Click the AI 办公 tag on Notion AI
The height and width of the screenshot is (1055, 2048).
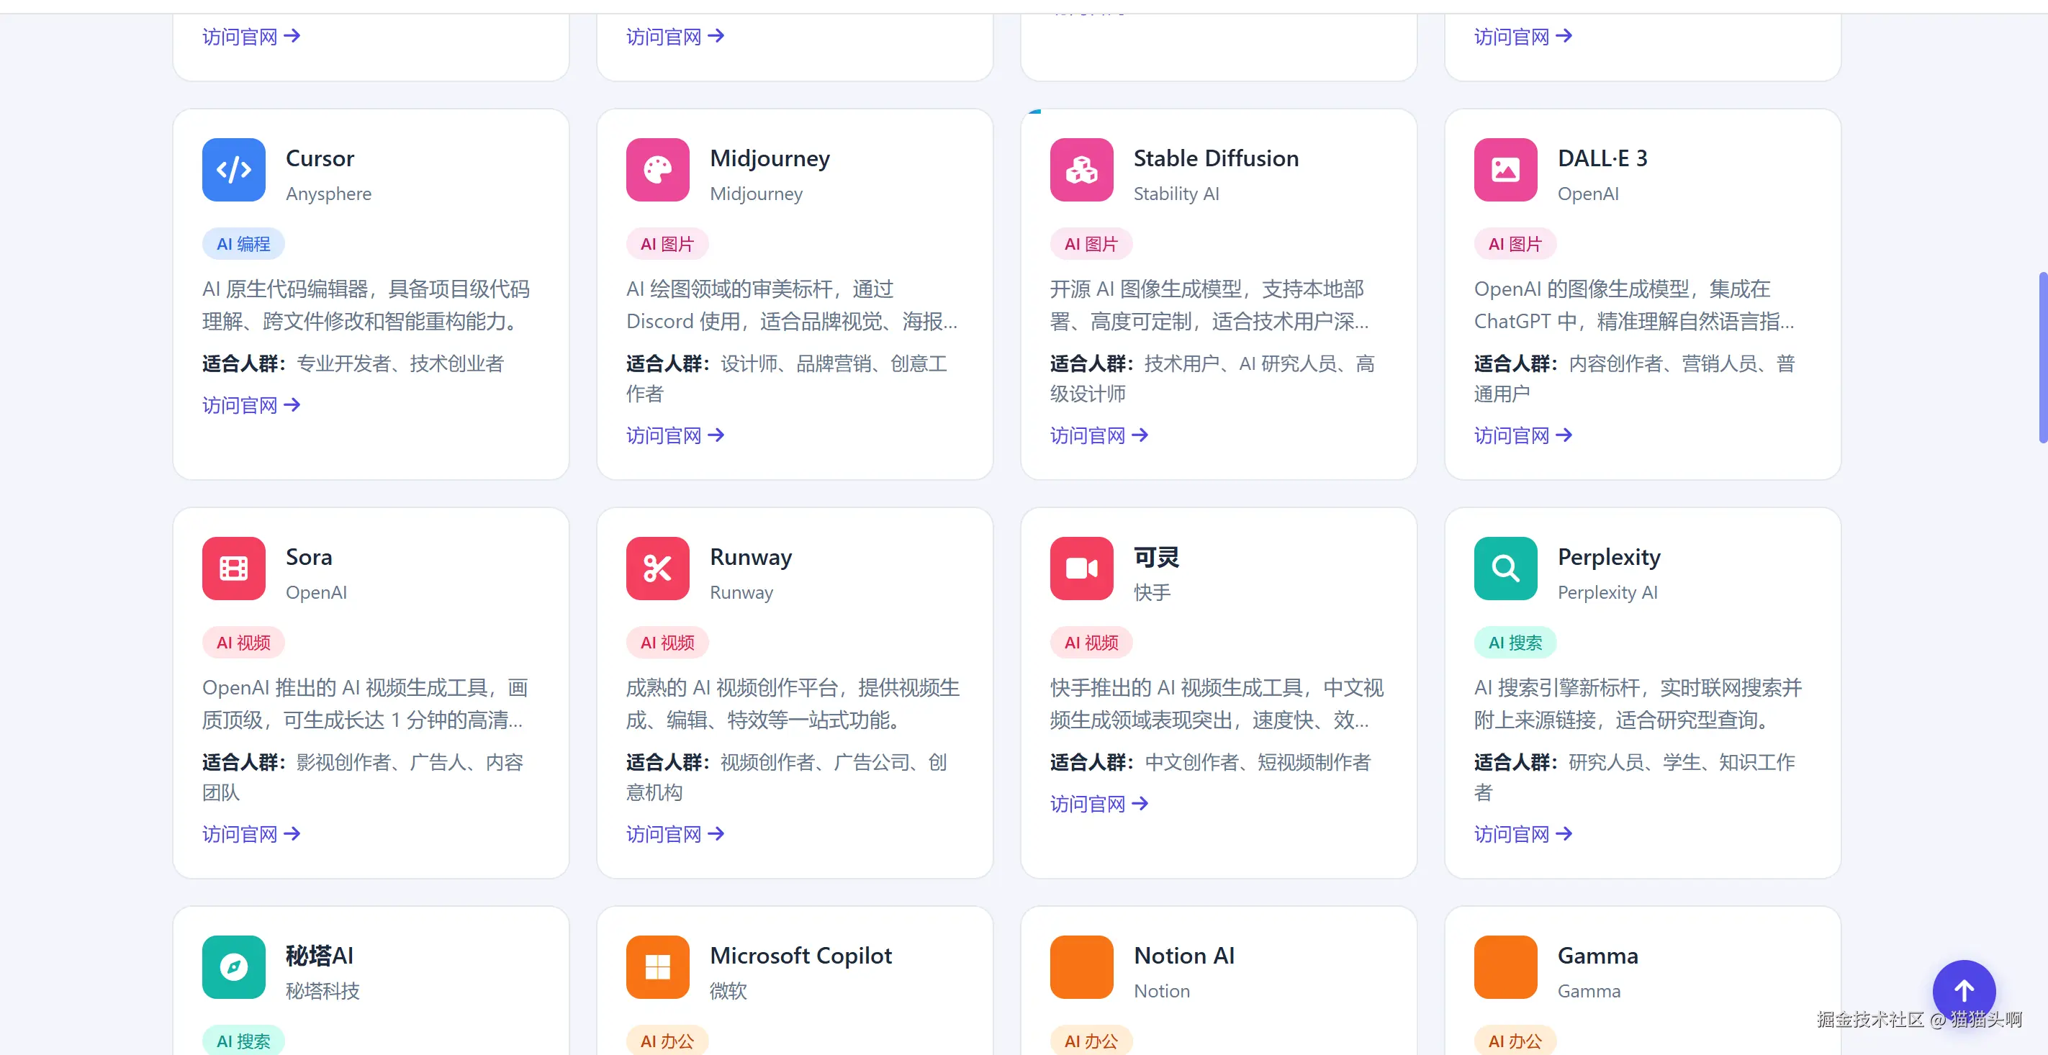(1091, 1040)
